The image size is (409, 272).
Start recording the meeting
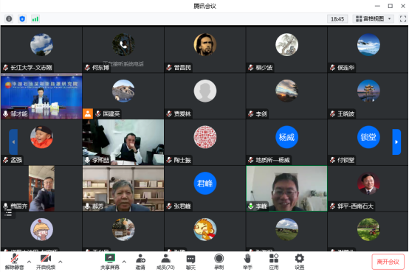[219, 262]
